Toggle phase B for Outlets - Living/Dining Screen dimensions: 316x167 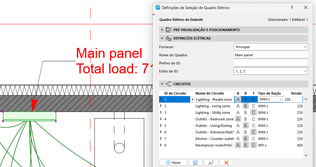coord(245,125)
